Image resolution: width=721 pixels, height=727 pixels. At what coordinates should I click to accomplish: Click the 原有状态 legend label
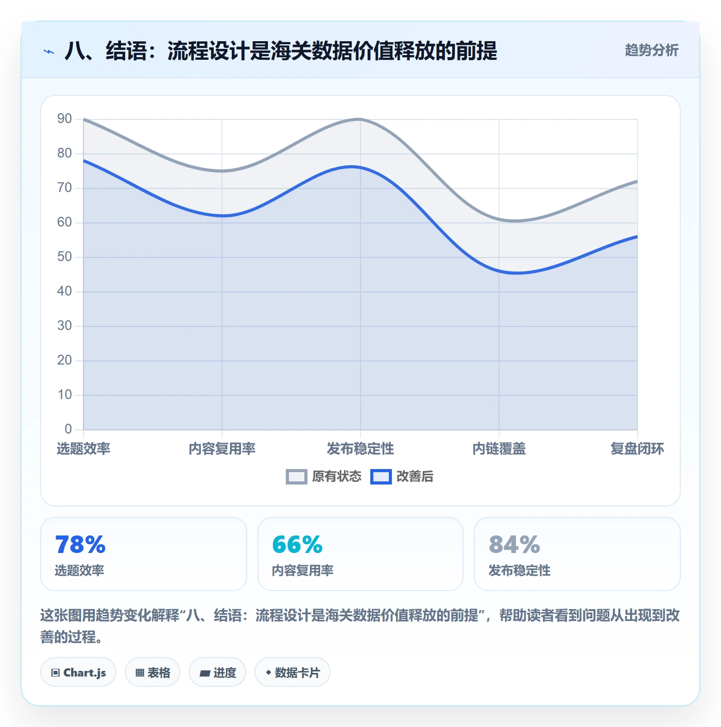[337, 477]
